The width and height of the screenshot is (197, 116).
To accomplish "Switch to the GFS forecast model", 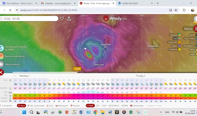I will coord(98,105).
